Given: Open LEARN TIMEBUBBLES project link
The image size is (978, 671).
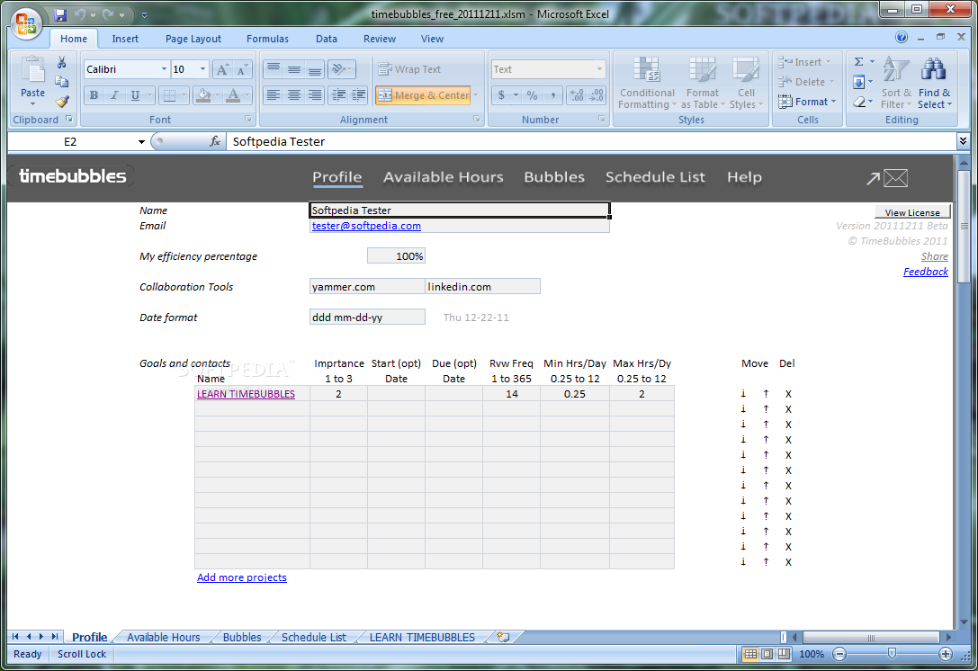Looking at the screenshot, I should [x=246, y=394].
